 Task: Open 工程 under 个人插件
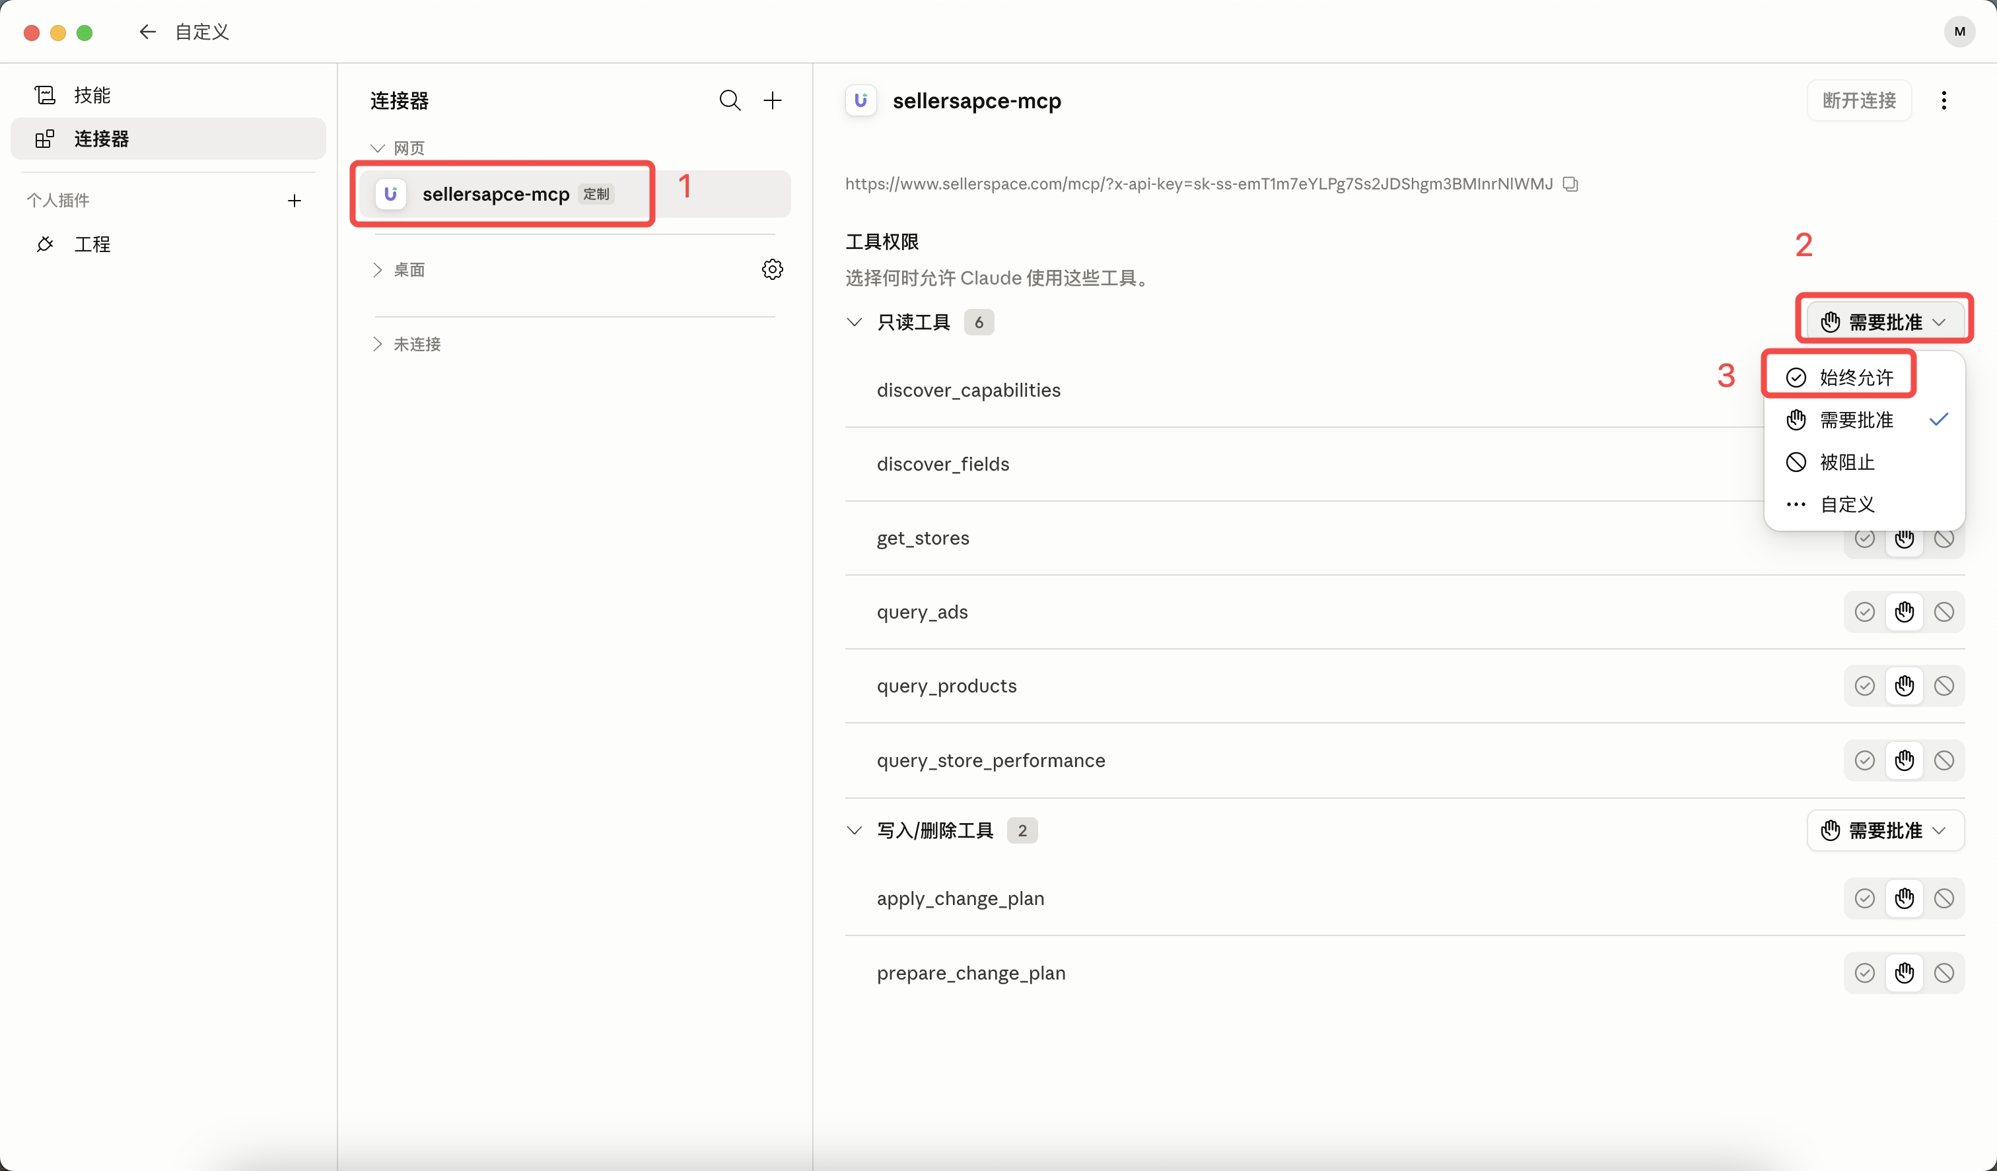pyautogui.click(x=168, y=244)
